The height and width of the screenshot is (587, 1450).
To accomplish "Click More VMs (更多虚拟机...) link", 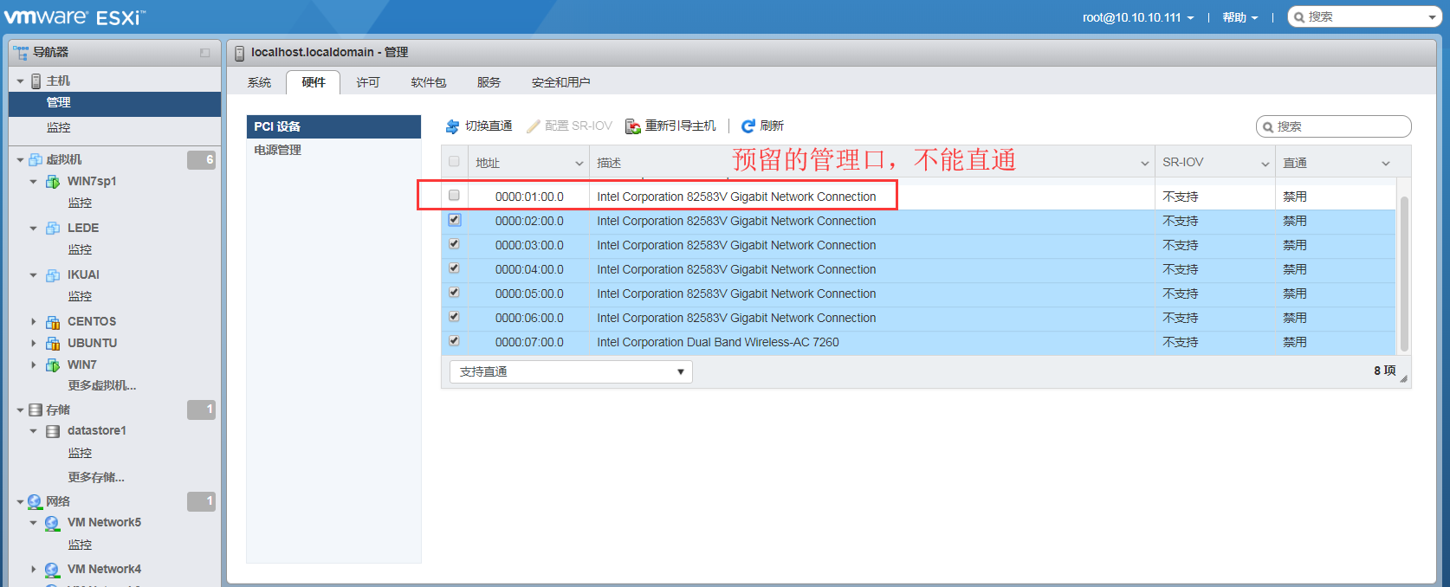I will tap(102, 386).
